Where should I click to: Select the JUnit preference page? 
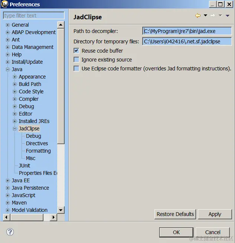(25, 166)
